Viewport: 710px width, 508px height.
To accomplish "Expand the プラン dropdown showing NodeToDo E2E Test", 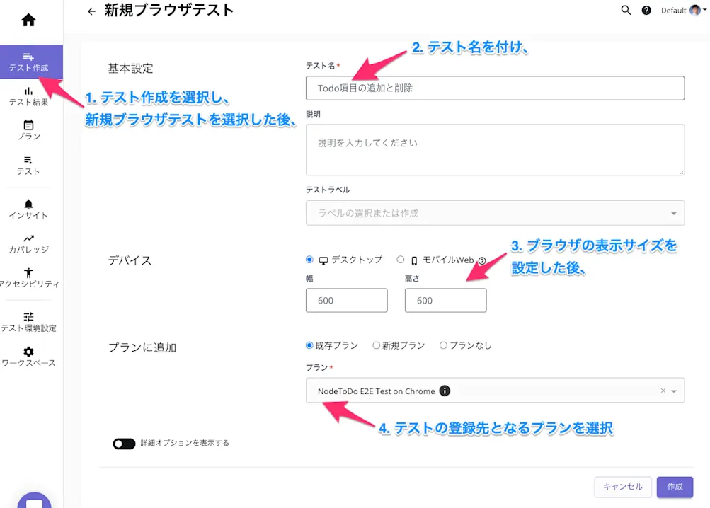I will click(x=674, y=390).
